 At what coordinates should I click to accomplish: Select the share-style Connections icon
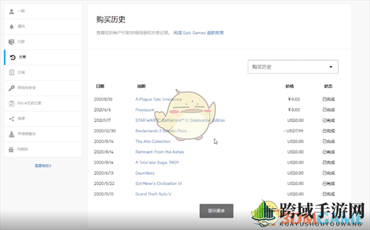[12, 118]
